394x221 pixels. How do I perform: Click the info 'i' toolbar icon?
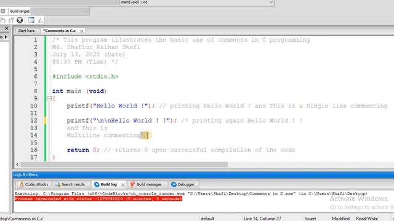(x=40, y=20)
